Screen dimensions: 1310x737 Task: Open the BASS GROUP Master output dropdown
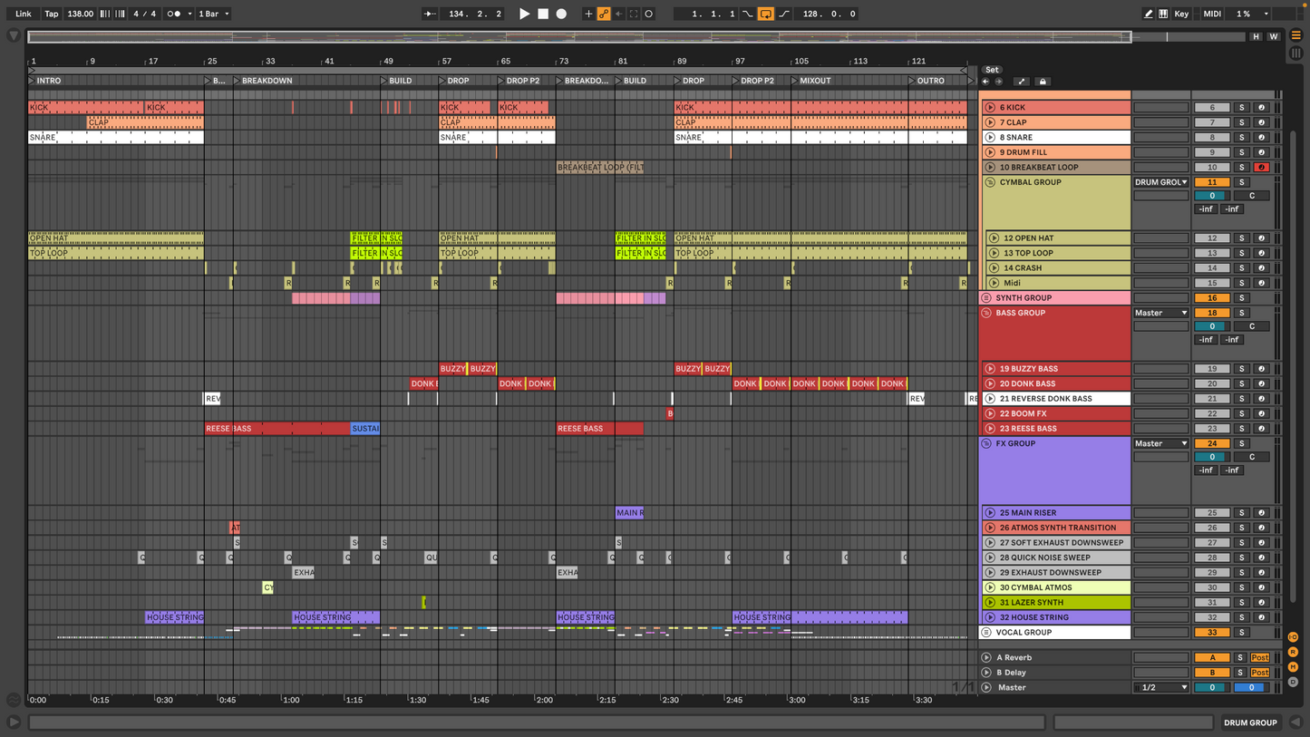1160,313
